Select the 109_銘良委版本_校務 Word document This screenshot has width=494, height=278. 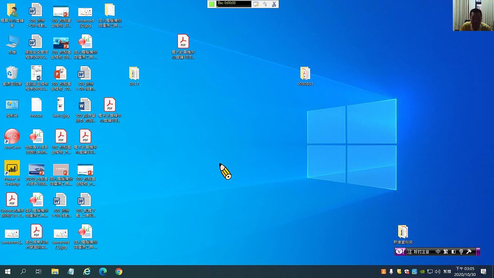85,110
